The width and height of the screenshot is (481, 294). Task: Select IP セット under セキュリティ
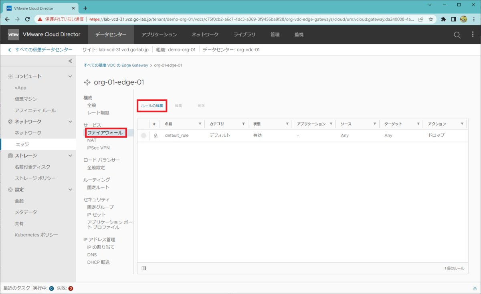97,215
